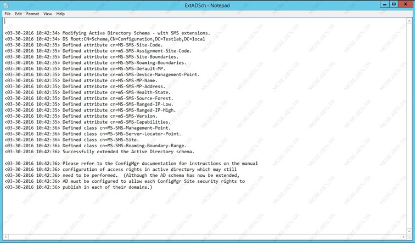Click text 'cn=MS-SMS-Roaming-Boundaries.'
Viewport: 415px width, 243px height.
pos(148,63)
